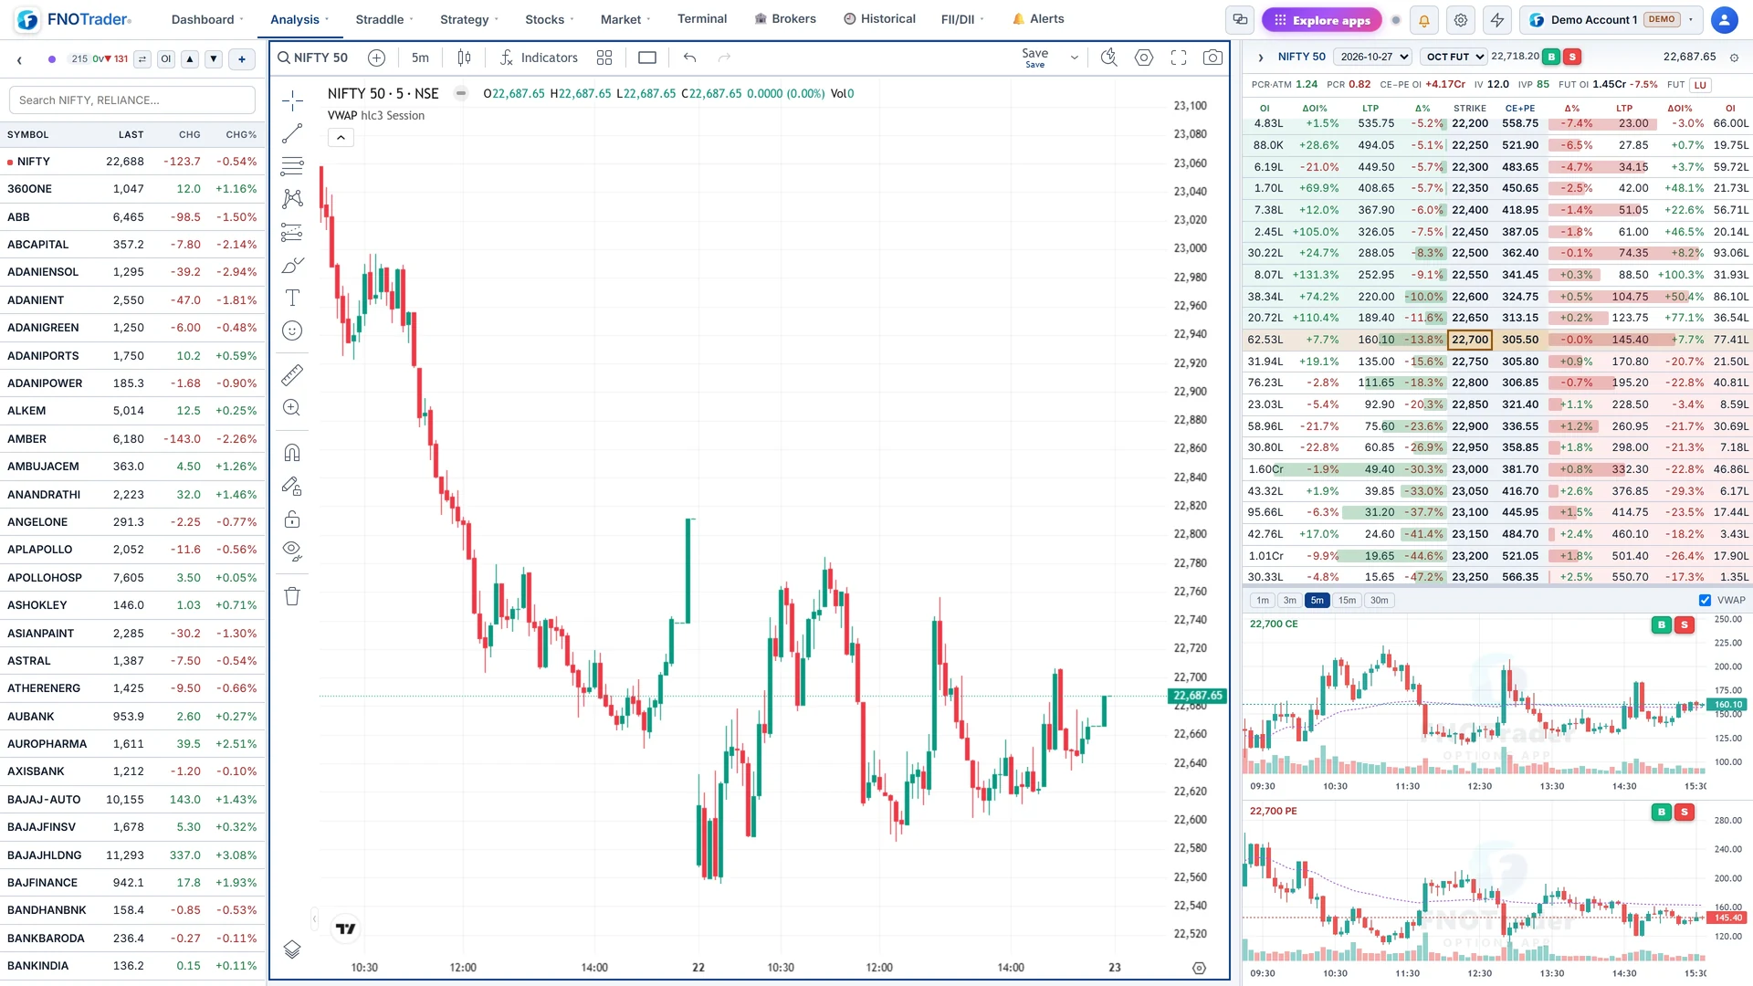Enter fullscreen chart mode
The image size is (1753, 986).
click(1179, 58)
